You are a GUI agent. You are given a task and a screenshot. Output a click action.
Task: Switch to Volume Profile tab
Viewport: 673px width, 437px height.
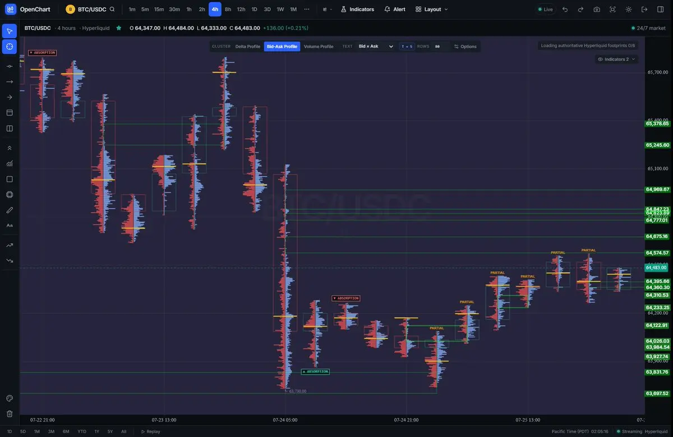319,47
